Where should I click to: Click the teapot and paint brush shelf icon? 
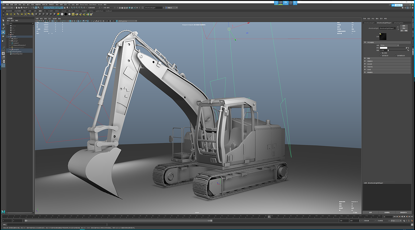[x=91, y=14]
